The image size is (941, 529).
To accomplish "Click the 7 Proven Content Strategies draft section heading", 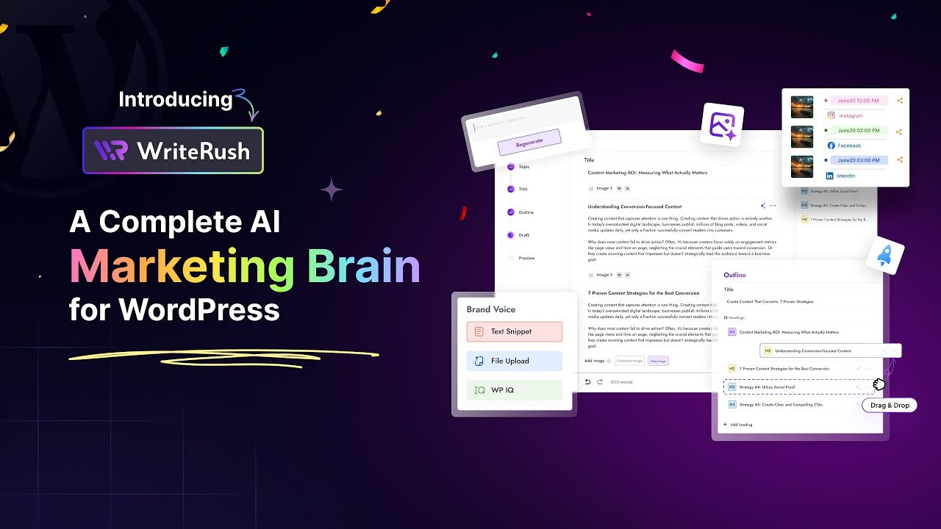I will [643, 292].
